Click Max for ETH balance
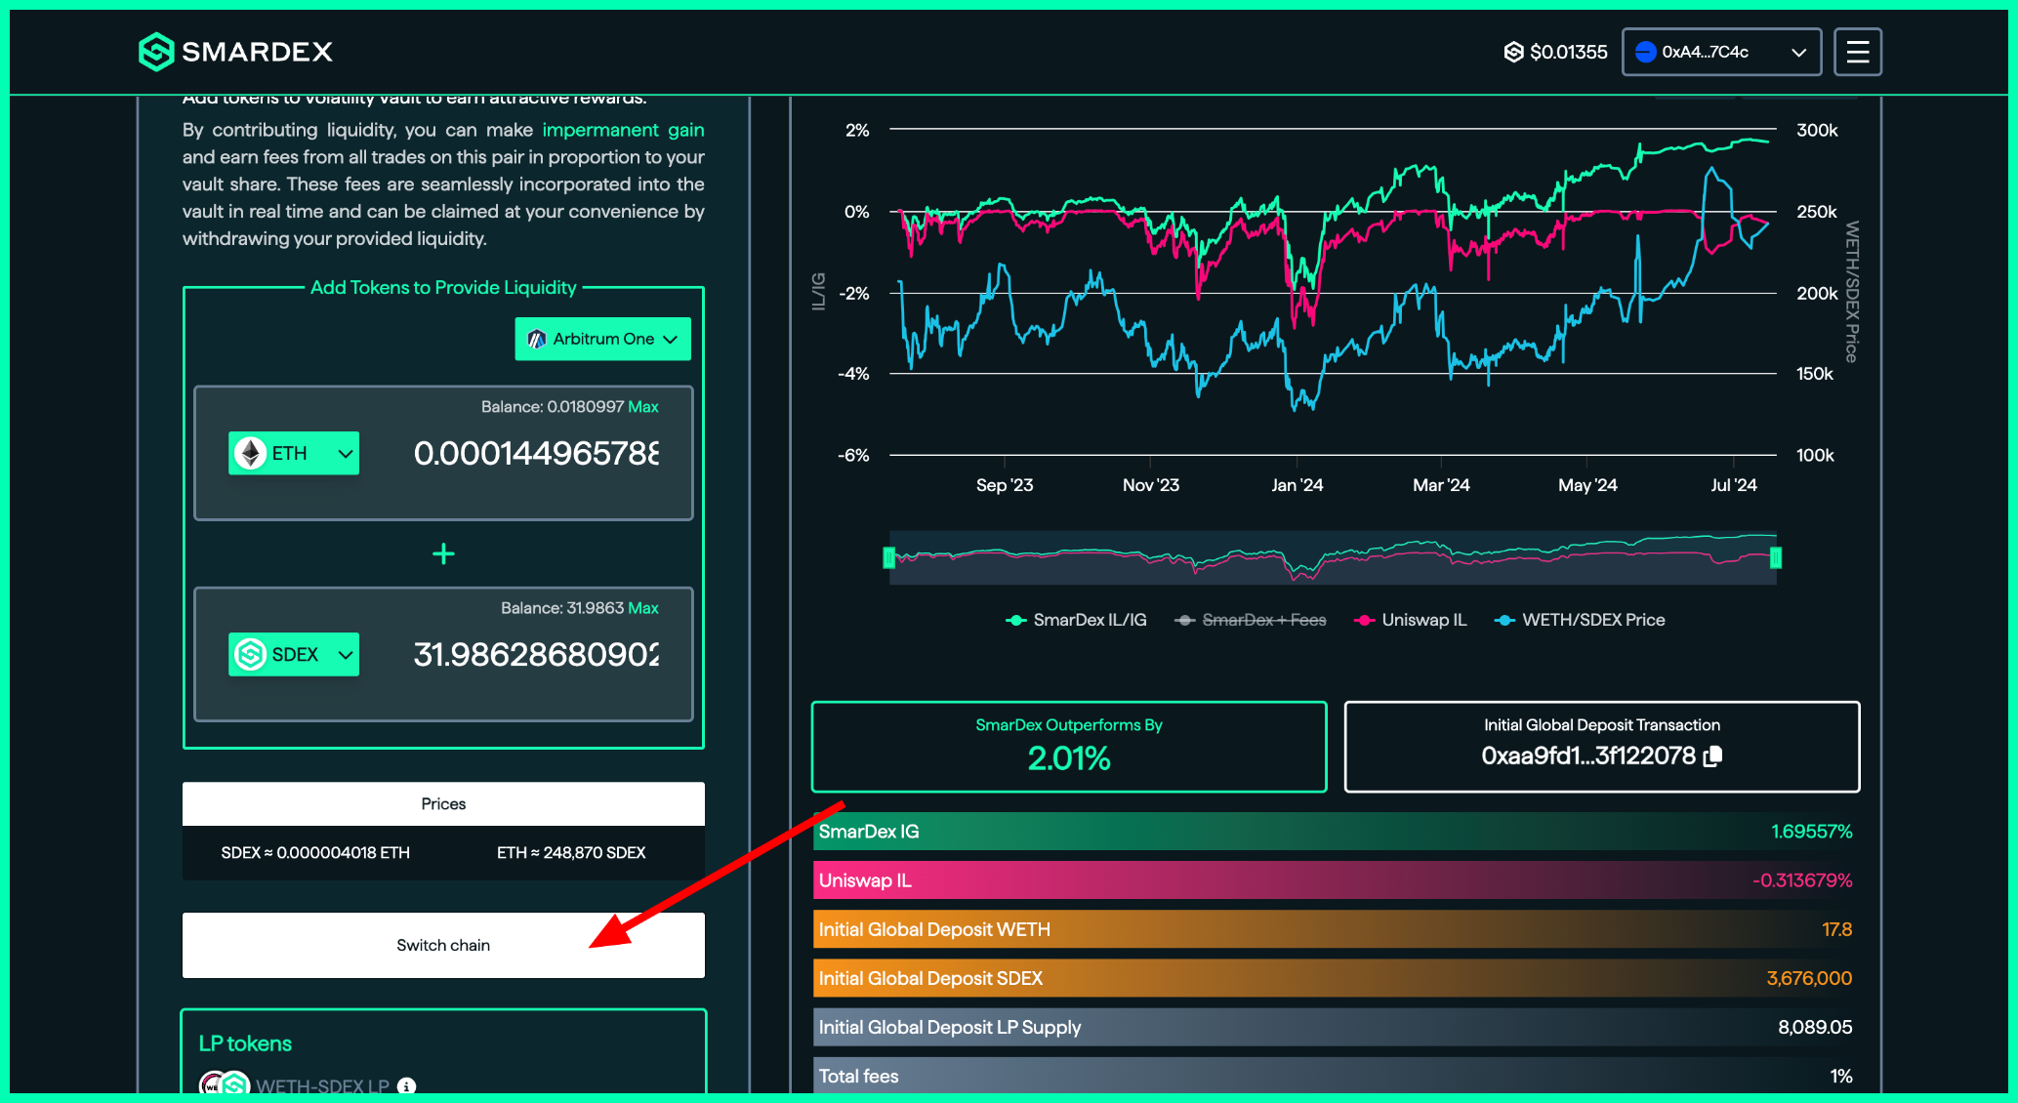Viewport: 2018px width, 1103px height. (x=643, y=406)
